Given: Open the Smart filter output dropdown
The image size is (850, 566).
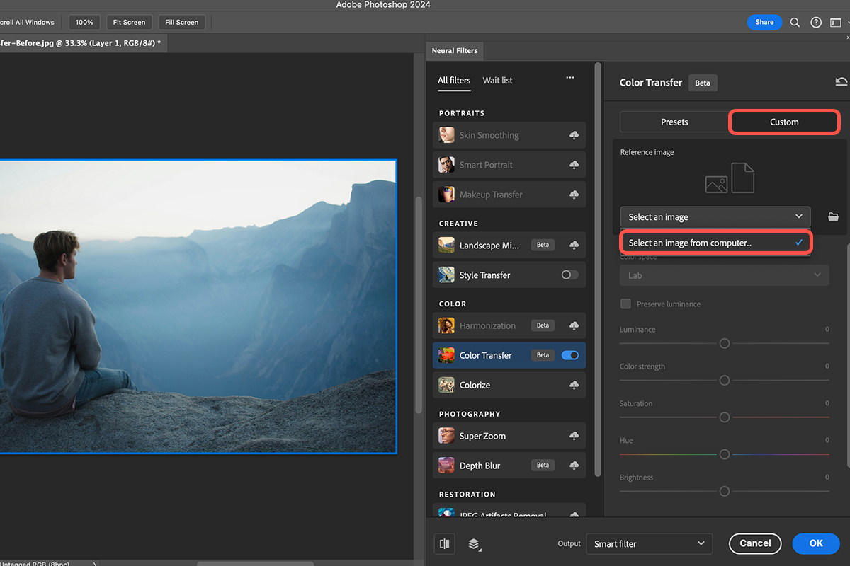Looking at the screenshot, I should 648,543.
